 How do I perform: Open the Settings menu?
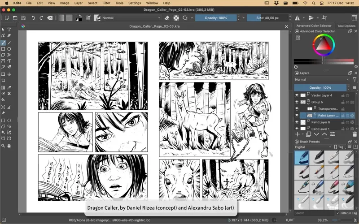(135, 3)
